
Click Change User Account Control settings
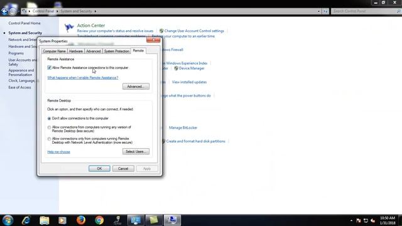point(194,31)
